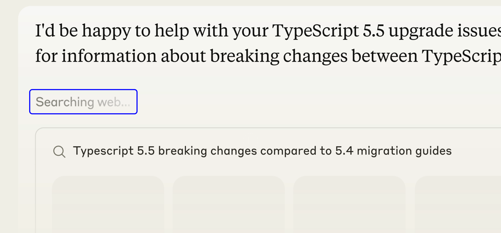Click the "for information about breaking changes" line
The image size is (501, 233).
[x=268, y=56]
